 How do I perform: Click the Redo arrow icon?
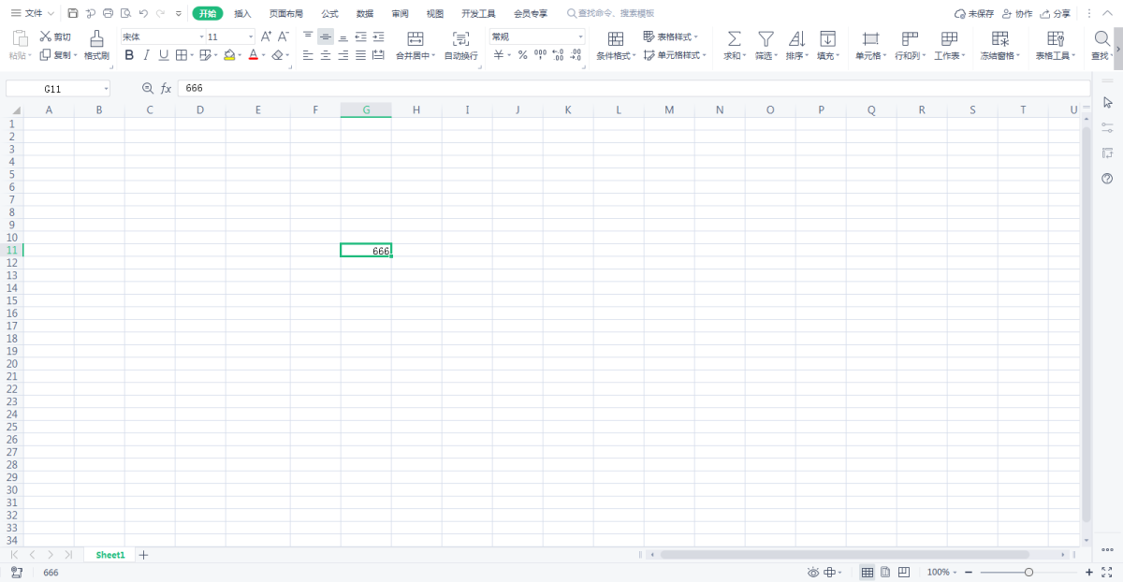[x=160, y=14]
